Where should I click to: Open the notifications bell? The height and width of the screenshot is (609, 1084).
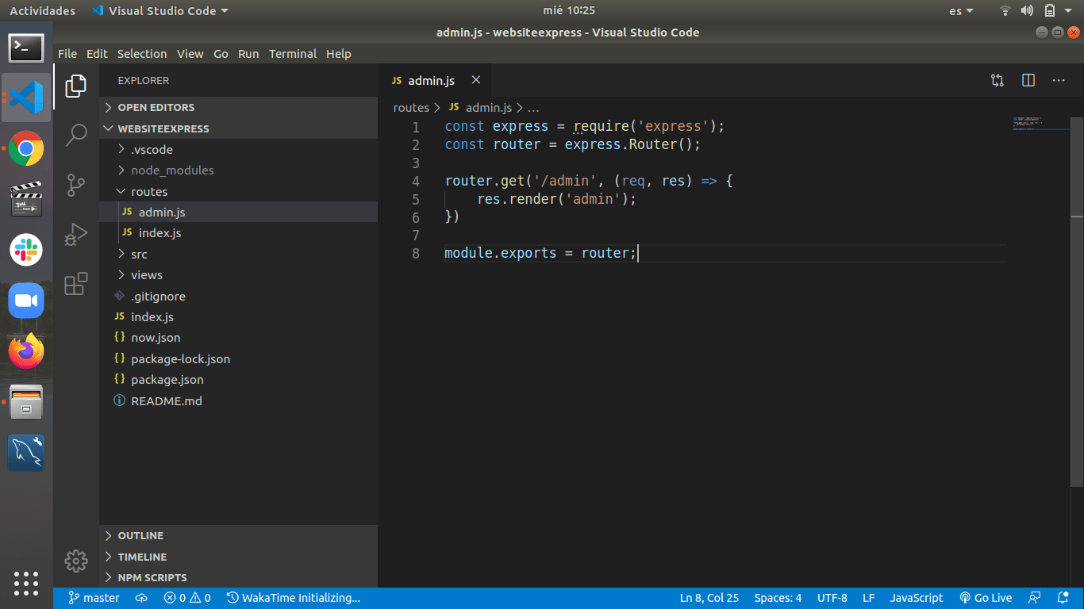click(1063, 598)
